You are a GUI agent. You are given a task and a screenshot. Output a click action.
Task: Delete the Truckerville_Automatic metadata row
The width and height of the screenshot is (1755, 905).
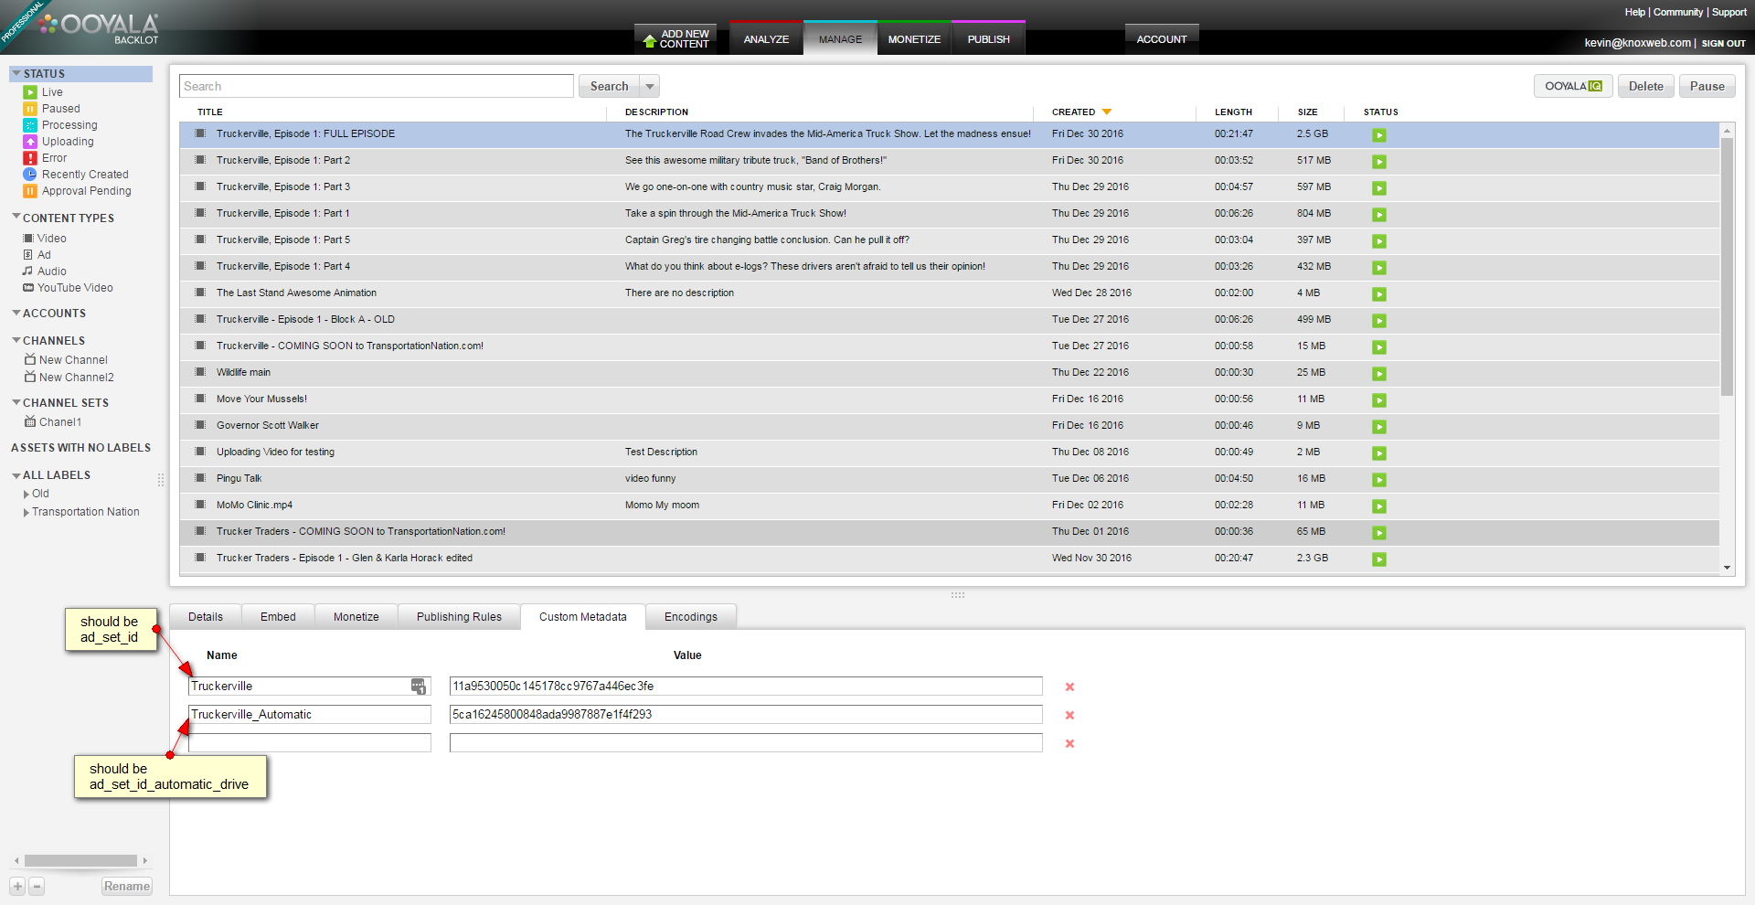tap(1069, 715)
